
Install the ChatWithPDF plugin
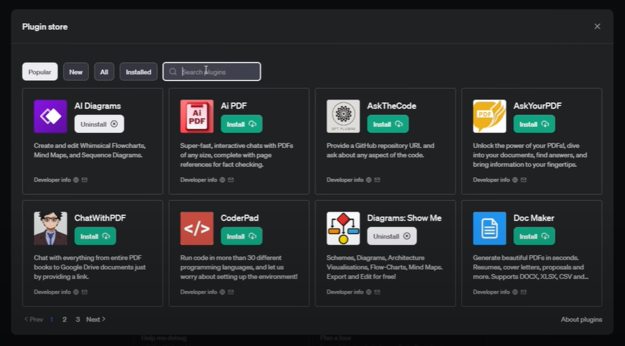(96, 236)
